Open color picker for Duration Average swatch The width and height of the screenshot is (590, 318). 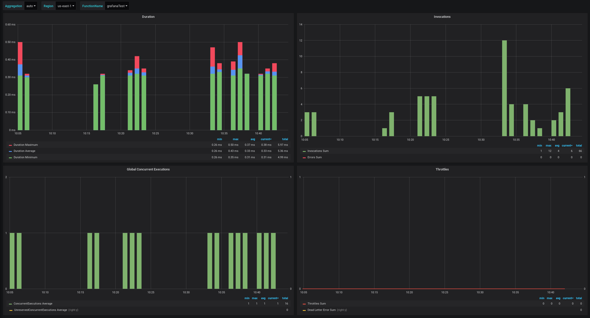(x=10, y=151)
